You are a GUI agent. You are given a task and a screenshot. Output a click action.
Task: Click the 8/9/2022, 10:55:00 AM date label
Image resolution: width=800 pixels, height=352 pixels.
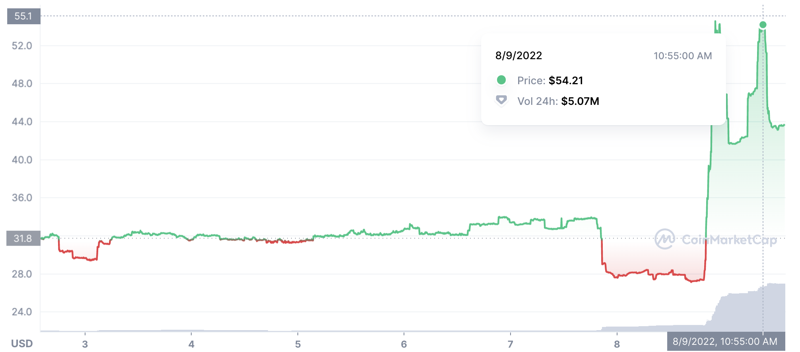(726, 342)
